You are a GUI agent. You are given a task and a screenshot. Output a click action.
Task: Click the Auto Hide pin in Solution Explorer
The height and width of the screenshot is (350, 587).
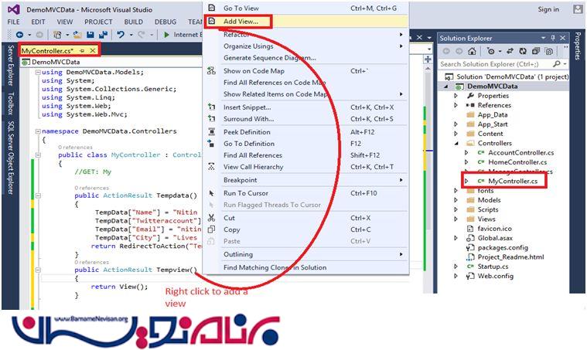553,38
